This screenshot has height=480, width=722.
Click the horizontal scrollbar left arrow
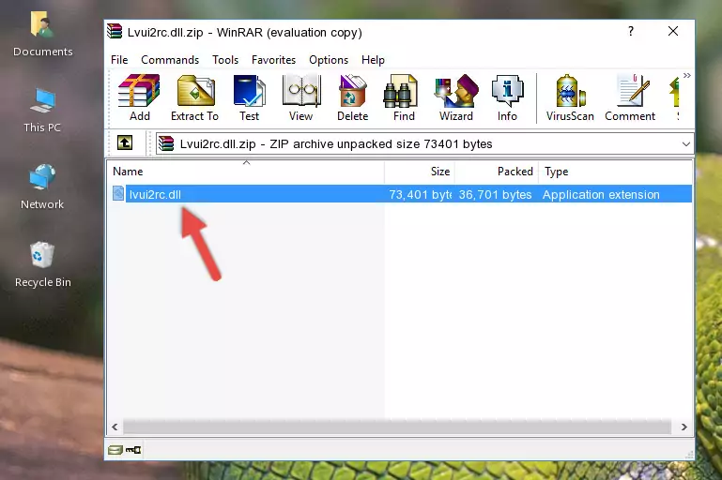[x=115, y=427]
